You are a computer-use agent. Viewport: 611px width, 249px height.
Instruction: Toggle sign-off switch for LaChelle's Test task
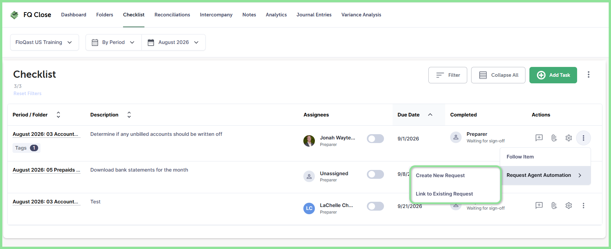pos(375,206)
